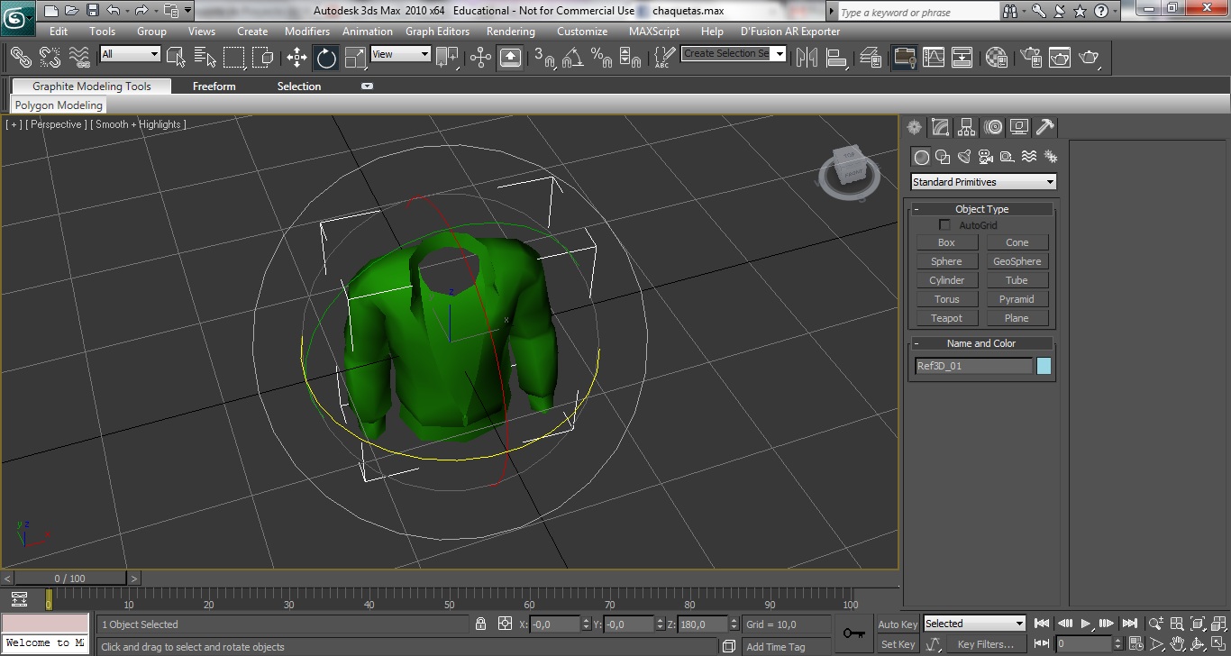The image size is (1231, 656).
Task: Select the Select and Move tool
Action: click(296, 58)
